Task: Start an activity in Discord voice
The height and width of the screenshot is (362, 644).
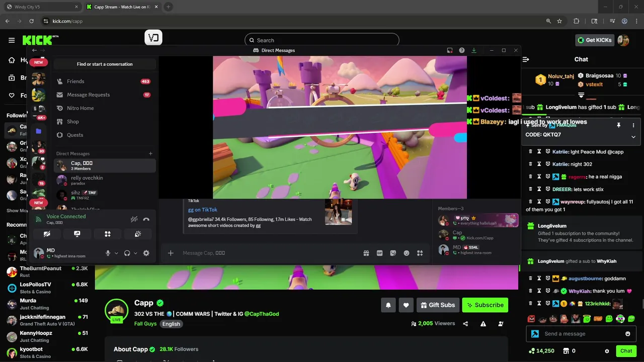Action: [107, 234]
